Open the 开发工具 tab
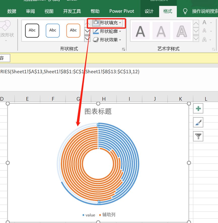This screenshot has height=223, width=218. [72, 11]
